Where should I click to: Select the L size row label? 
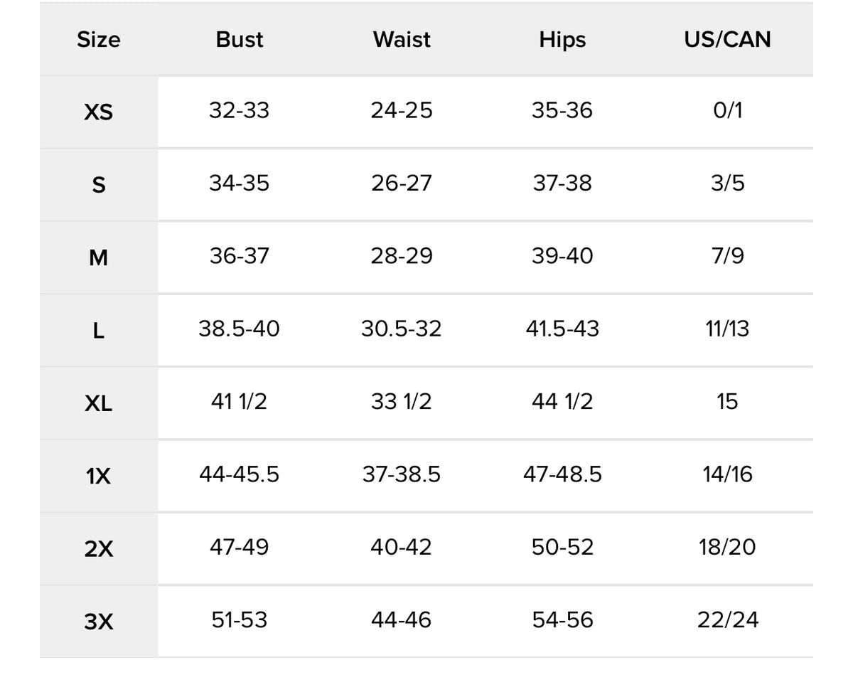pos(98,331)
